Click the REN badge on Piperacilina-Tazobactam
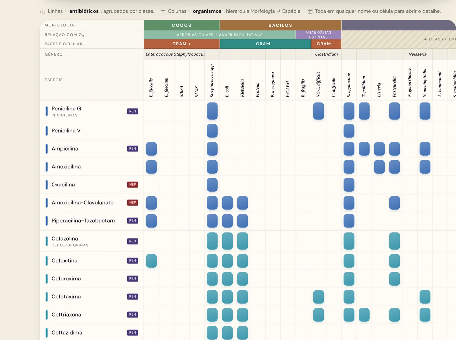 (x=133, y=220)
